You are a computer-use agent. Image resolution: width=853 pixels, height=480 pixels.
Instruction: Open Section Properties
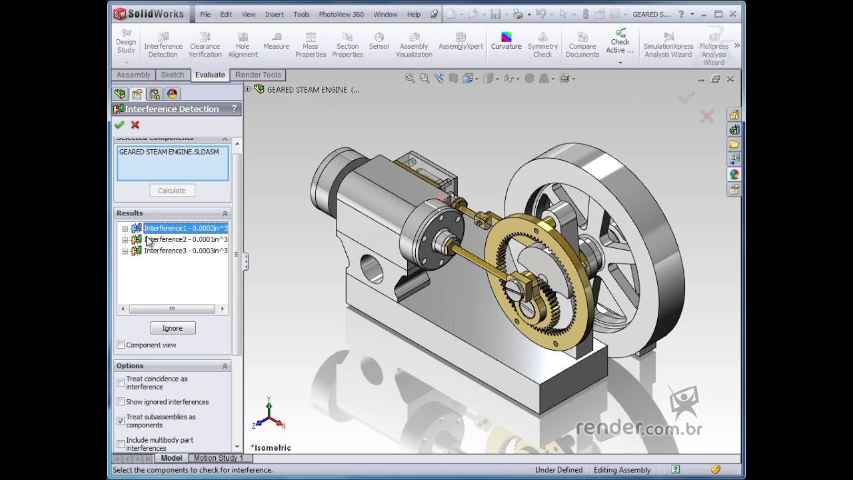coord(347,45)
